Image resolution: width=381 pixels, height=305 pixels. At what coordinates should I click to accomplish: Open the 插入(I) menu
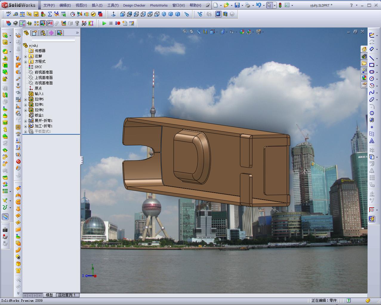[x=97, y=5]
